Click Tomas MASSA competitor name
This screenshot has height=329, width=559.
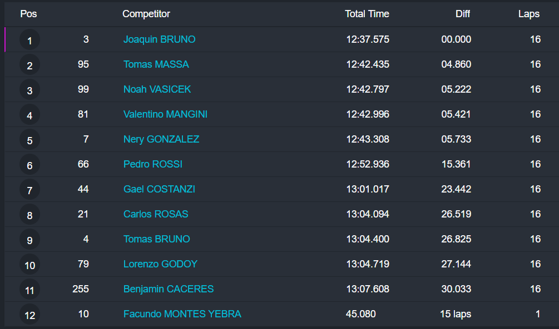156,64
